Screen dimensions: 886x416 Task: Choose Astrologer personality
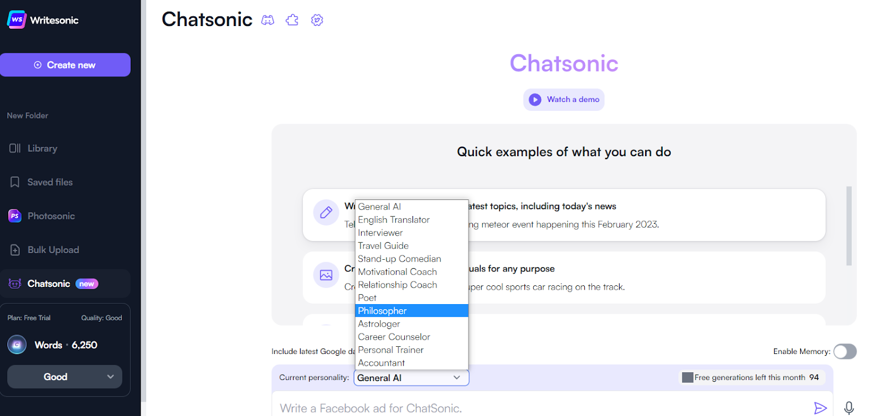(x=411, y=324)
